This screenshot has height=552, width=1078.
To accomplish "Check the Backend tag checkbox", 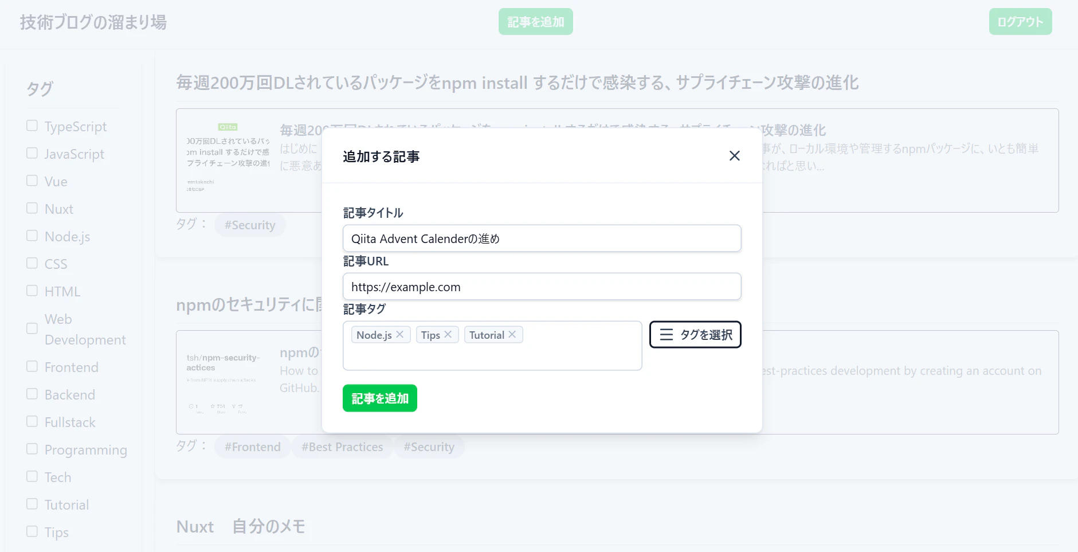I will 32,394.
